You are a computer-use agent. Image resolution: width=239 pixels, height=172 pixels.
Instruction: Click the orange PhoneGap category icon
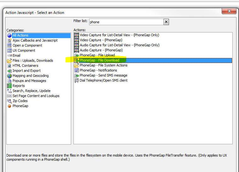pos(9,106)
